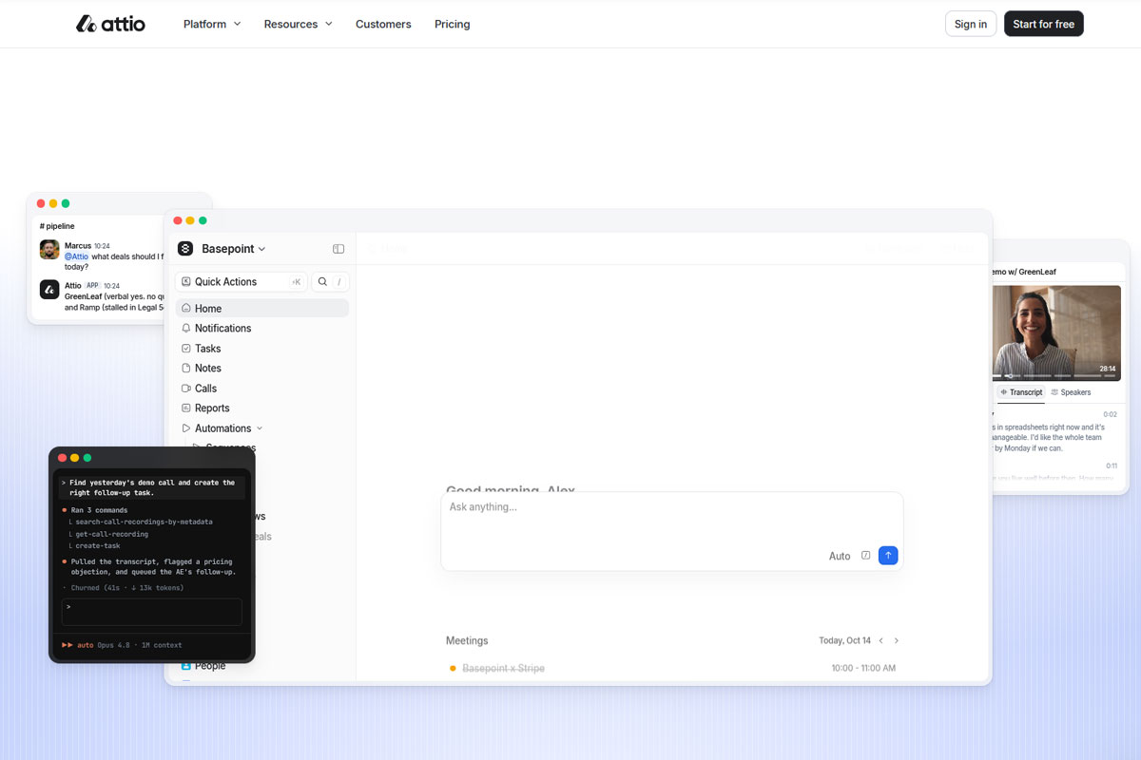
Task: Click the Attio logo in header
Action: [110, 24]
